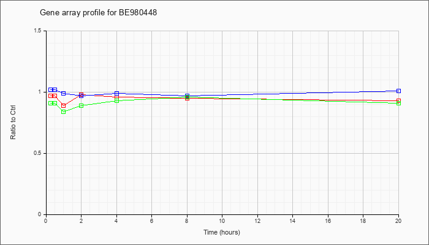This screenshot has height=245, width=429.
Task: Select the 0.5 y-axis tick label
Action: click(x=38, y=153)
